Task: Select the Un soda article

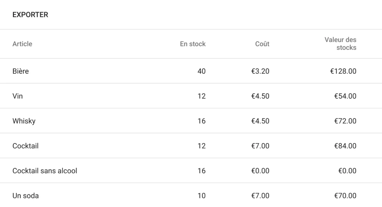Action: (25, 196)
